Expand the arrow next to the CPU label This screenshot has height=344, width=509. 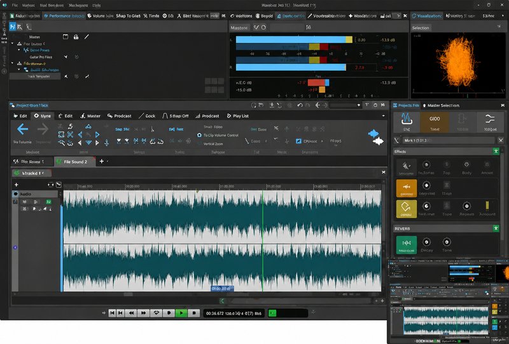[x=322, y=142]
